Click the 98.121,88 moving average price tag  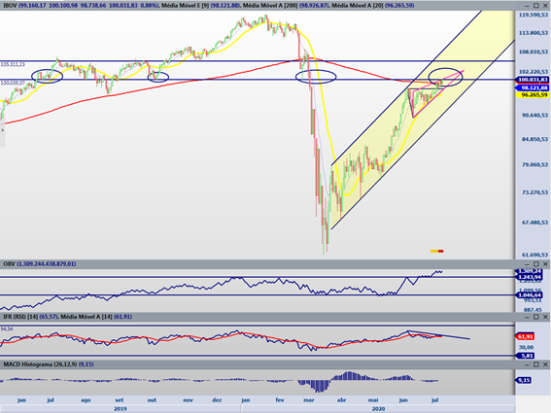pyautogui.click(x=533, y=87)
